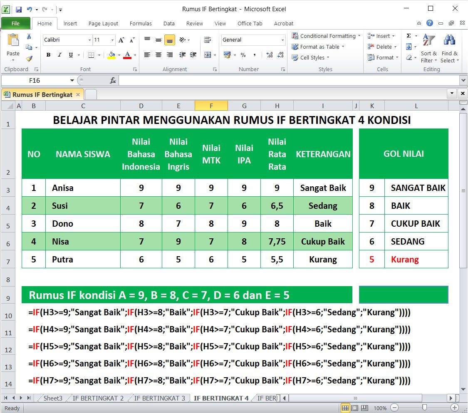Click the Increase Decimal icon
Image resolution: width=468 pixels, height=413 pixels.
tap(270, 54)
